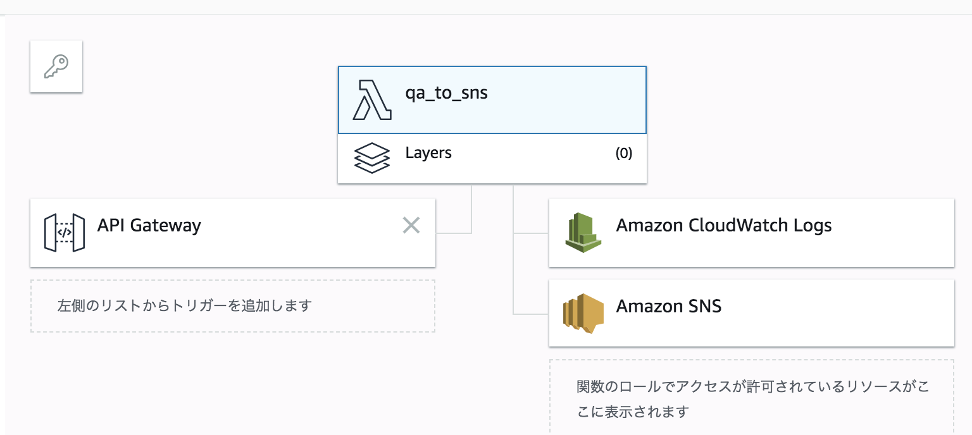The image size is (972, 435).
Task: Open the Layers section
Action: tap(492, 159)
